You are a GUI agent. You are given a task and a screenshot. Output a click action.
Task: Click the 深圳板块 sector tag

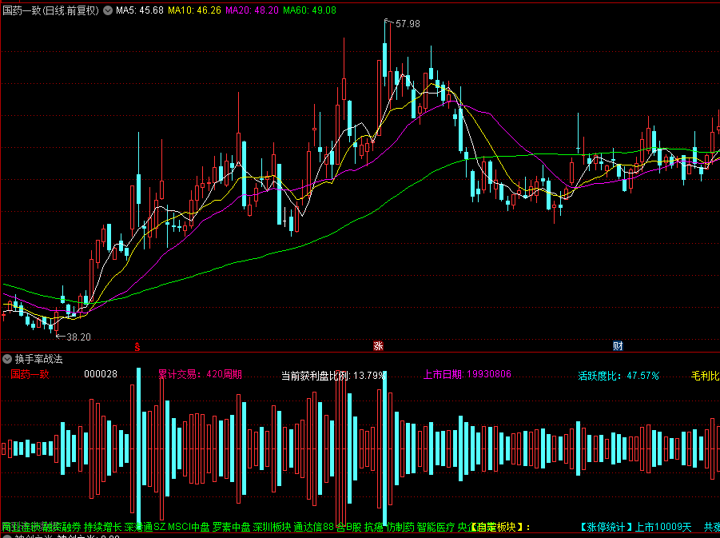click(272, 527)
